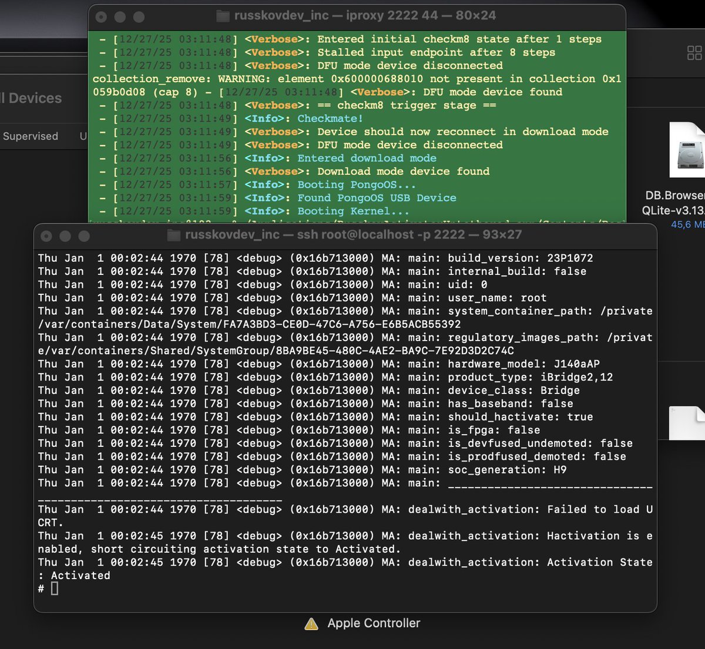Click the grid view icon in the top-right corner
Screen dimensions: 705x649
694,53
